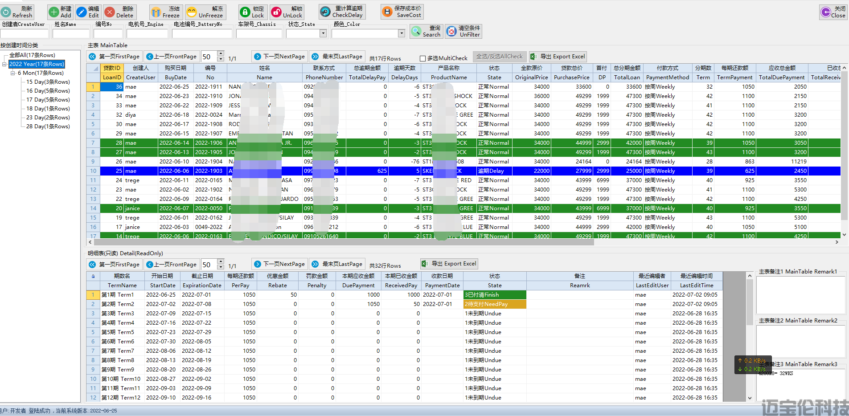The image size is (849, 416).
Task: Go to FirstPage in MainTable
Action: click(x=115, y=57)
